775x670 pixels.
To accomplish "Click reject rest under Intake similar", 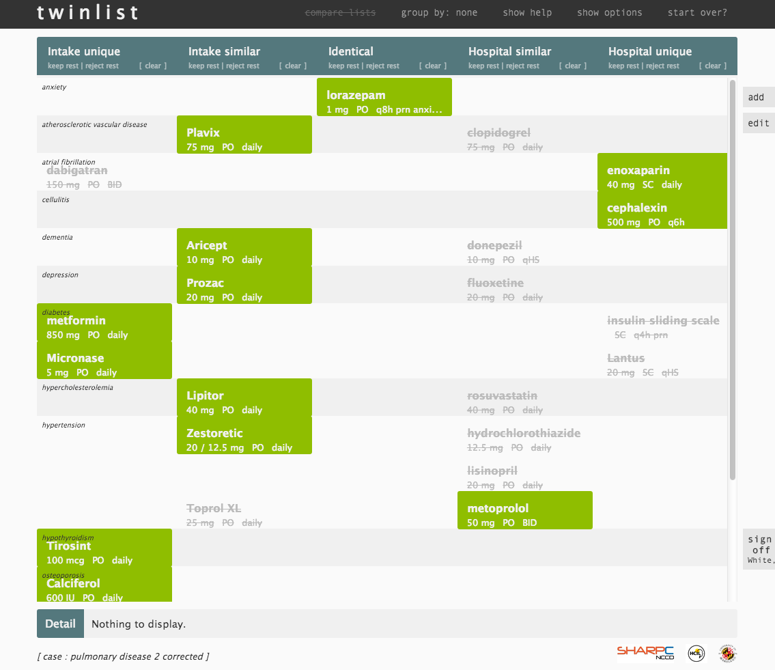I will coord(242,66).
